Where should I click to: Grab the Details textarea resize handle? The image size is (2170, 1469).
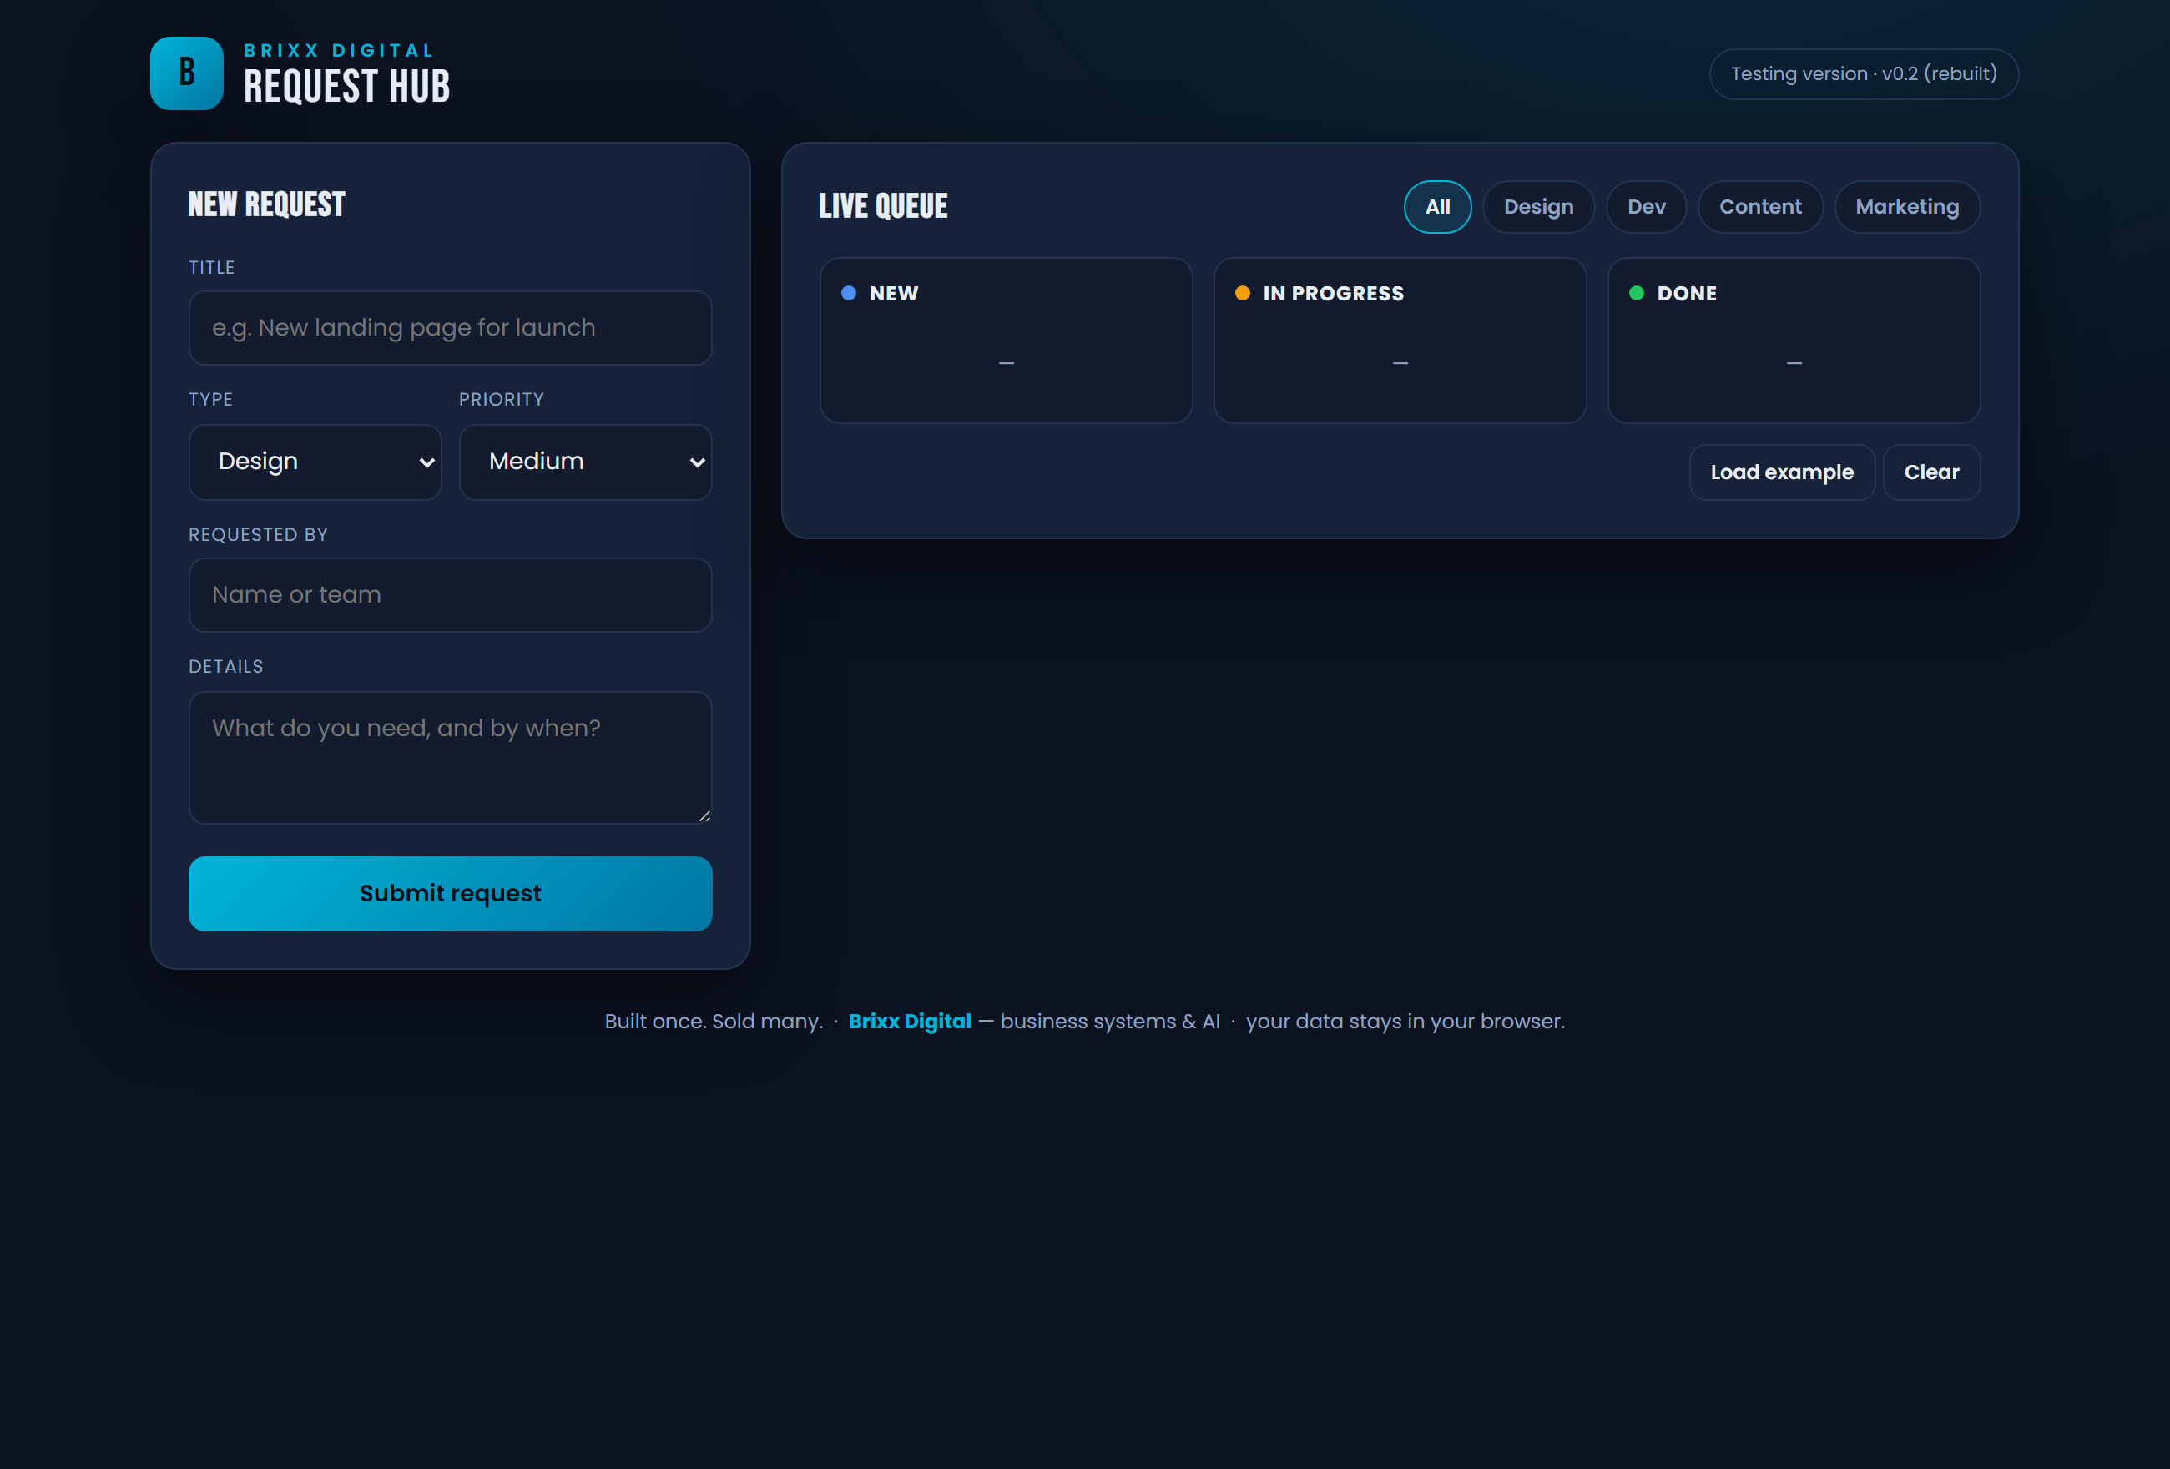(704, 816)
